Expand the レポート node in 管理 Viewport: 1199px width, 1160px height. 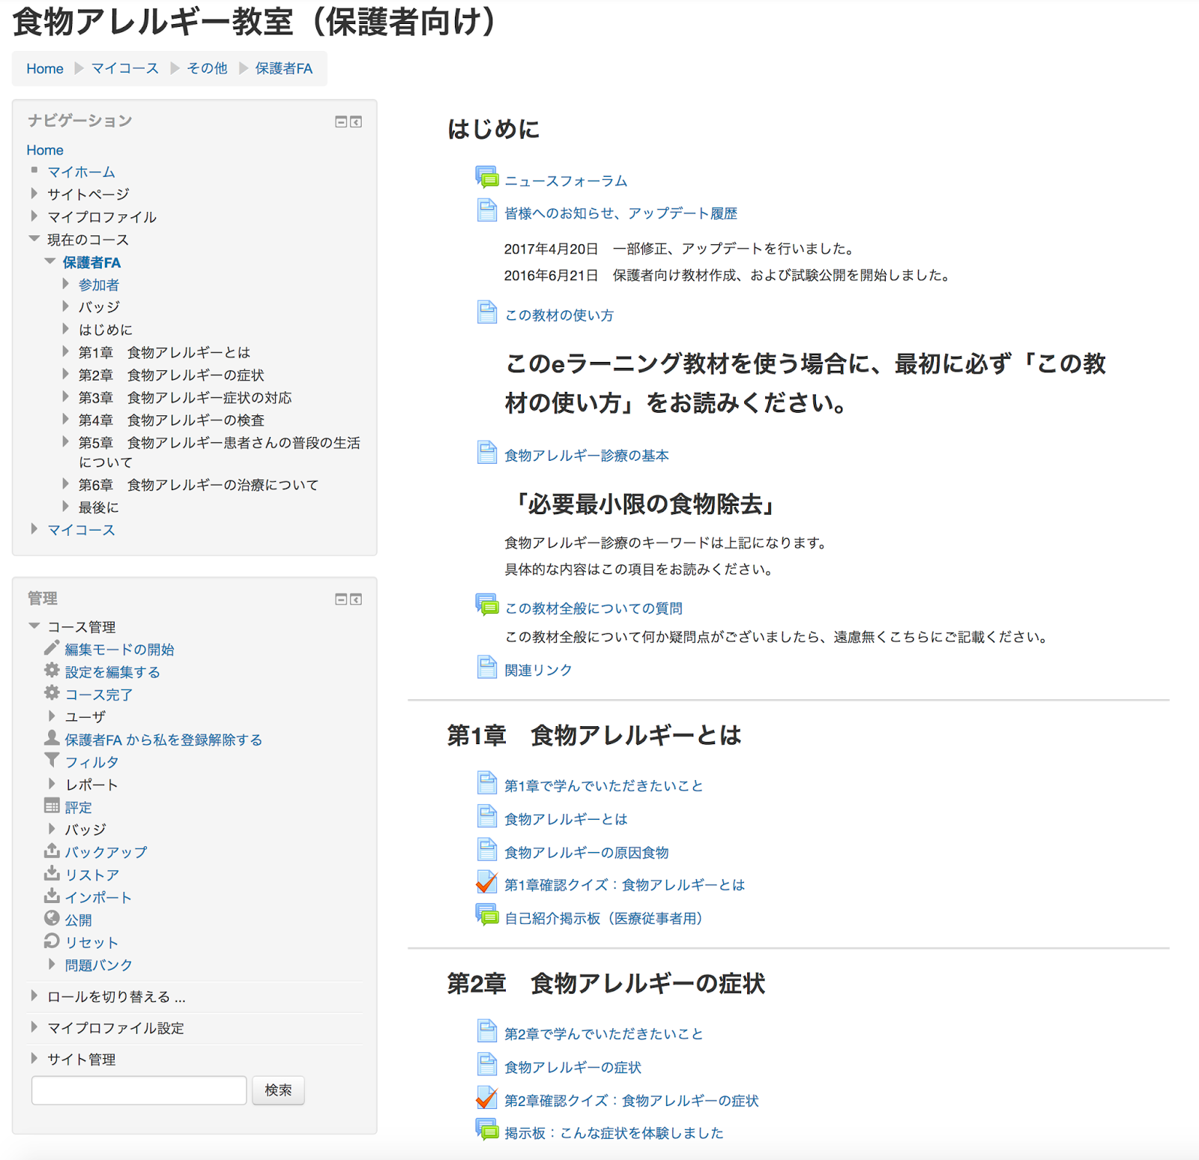pyautogui.click(x=52, y=784)
